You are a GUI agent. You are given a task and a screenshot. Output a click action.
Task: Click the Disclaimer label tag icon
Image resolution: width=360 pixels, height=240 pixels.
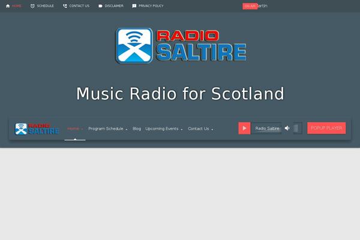pyautogui.click(x=100, y=6)
